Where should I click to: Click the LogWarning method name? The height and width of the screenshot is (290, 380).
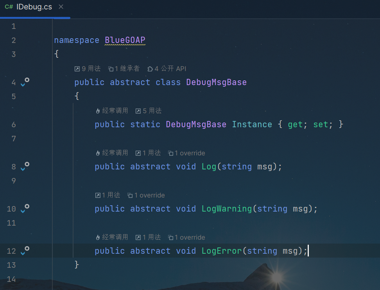pyautogui.click(x=227, y=209)
